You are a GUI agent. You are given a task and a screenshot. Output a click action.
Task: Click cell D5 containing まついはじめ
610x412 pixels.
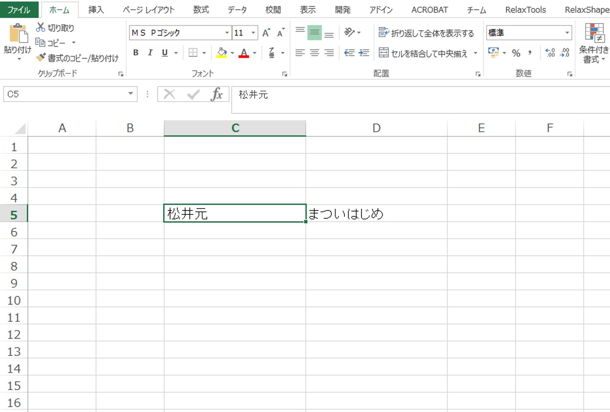[376, 214]
